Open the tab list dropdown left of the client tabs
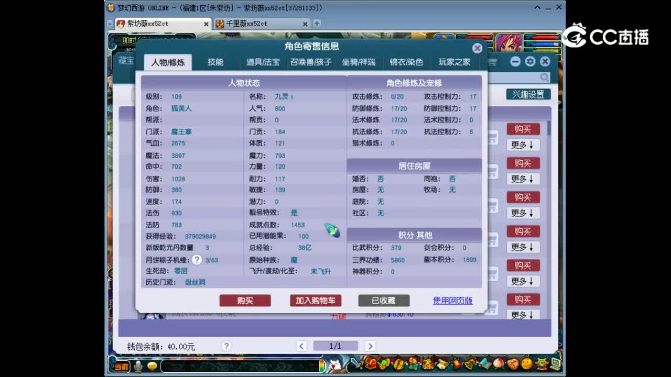Image resolution: width=671 pixels, height=377 pixels. click(110, 24)
